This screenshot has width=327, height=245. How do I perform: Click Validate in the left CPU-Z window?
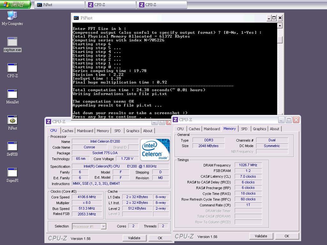pyautogui.click(x=134, y=238)
